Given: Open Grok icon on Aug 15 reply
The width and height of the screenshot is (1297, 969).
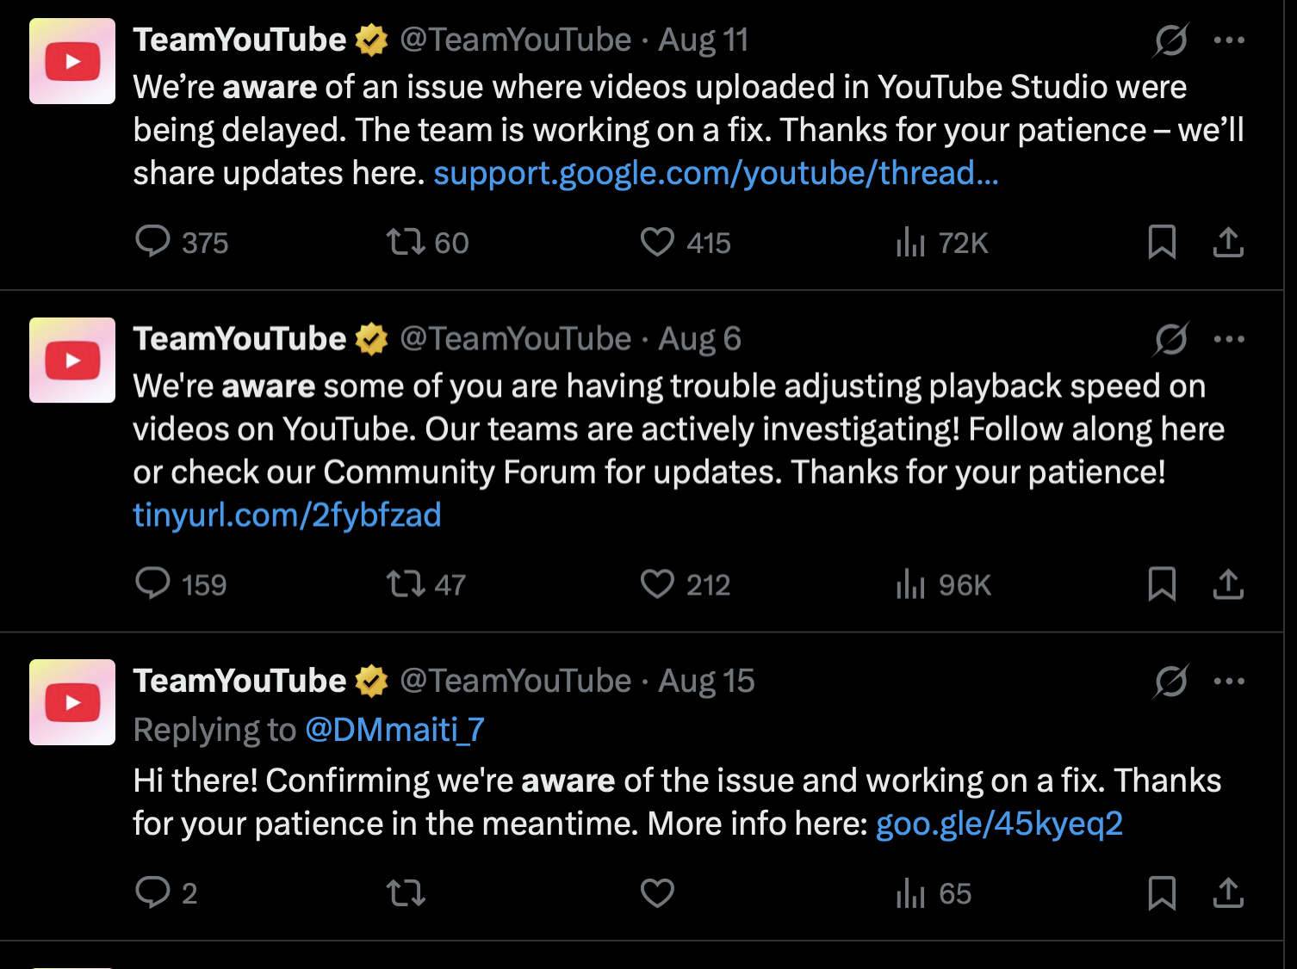Looking at the screenshot, I should (1171, 681).
